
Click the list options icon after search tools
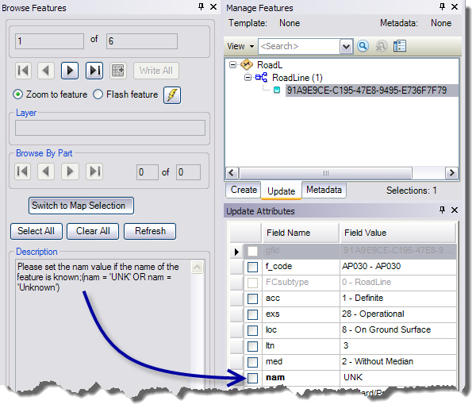[x=399, y=46]
